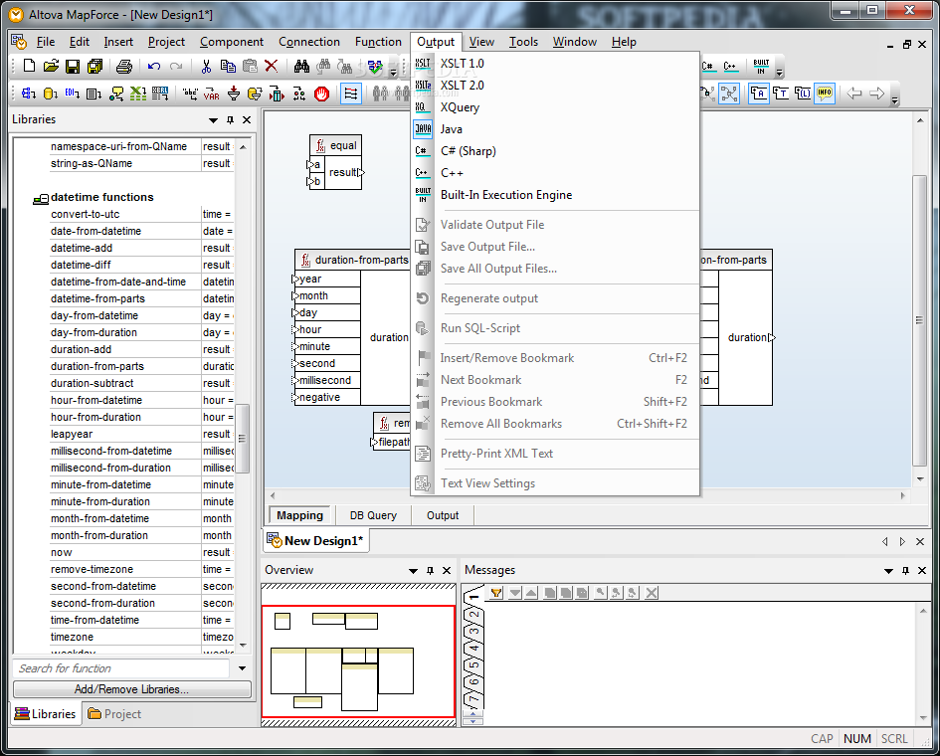Validate mapping with green checkmark icon
Screen dimensions: 940x756
(375, 66)
